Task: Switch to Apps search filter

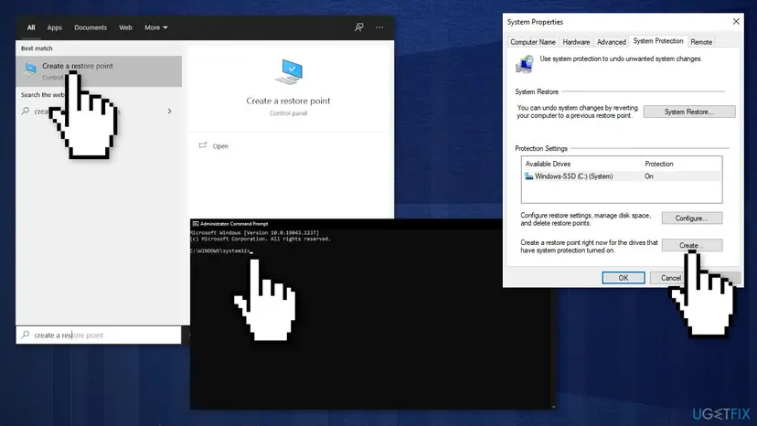Action: coord(55,27)
